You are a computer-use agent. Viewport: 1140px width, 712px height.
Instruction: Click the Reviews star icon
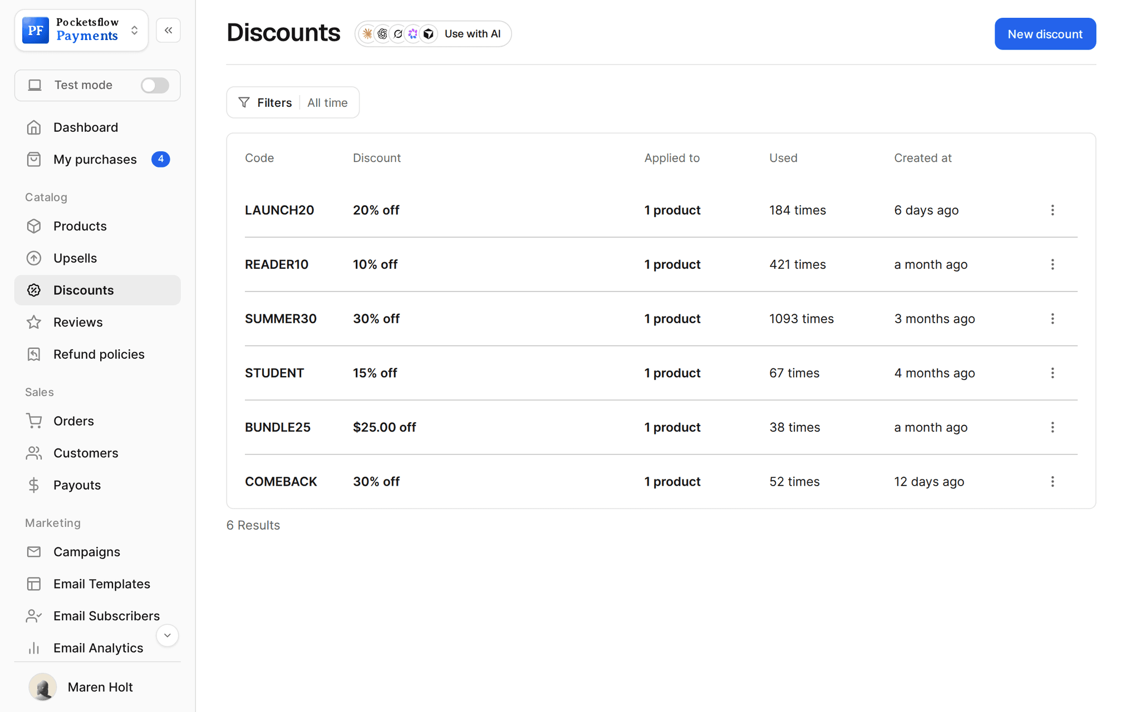pos(34,323)
